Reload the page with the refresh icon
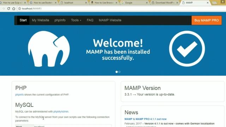 click(8, 8)
